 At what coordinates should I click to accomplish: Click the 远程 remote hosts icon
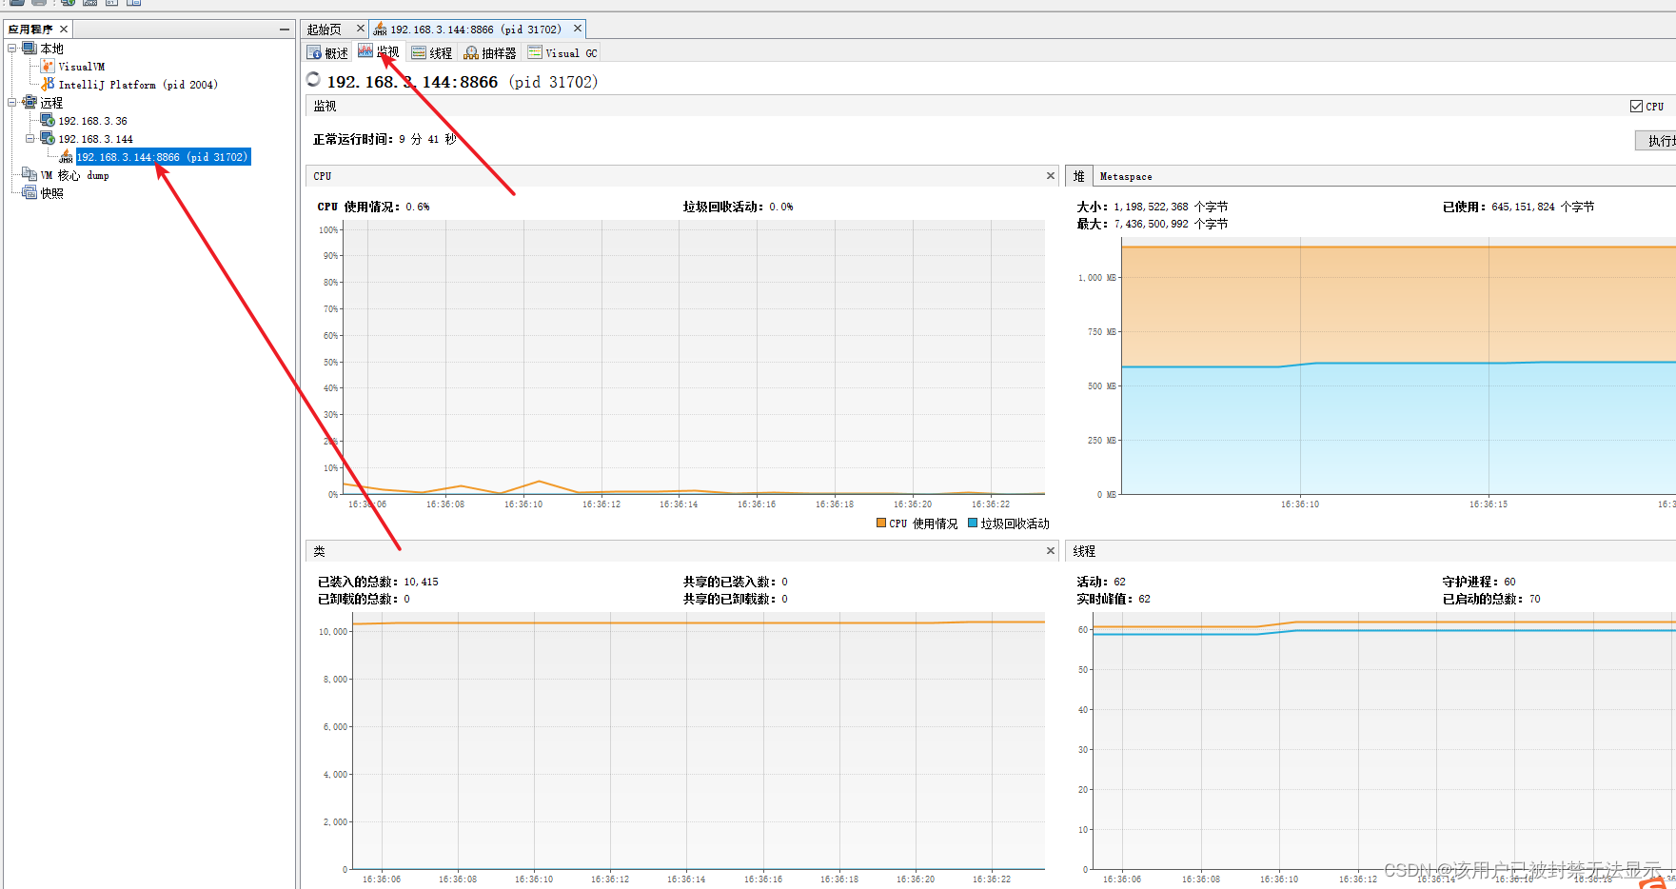point(30,103)
